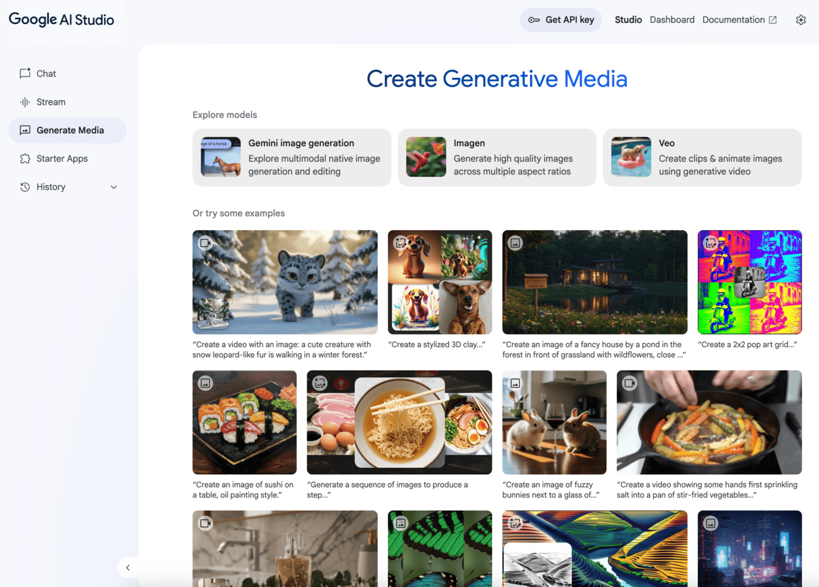Expand the History chevron in the sidebar
Image resolution: width=819 pixels, height=587 pixels.
(113, 187)
